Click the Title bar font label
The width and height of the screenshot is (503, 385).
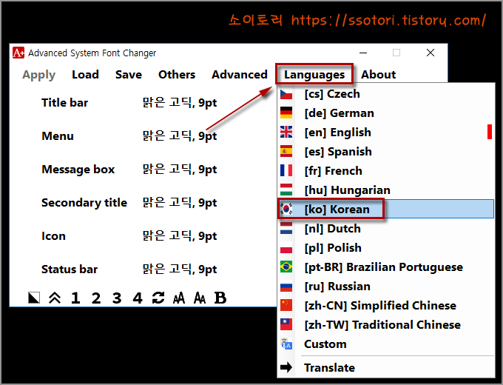point(65,103)
